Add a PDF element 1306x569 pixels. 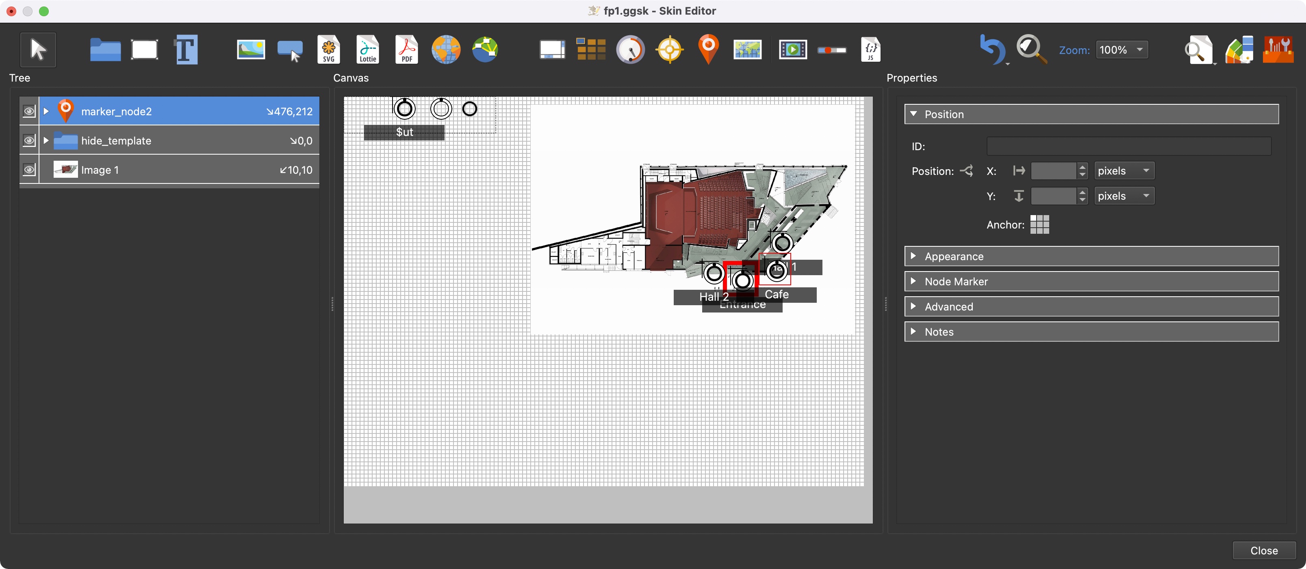[407, 50]
